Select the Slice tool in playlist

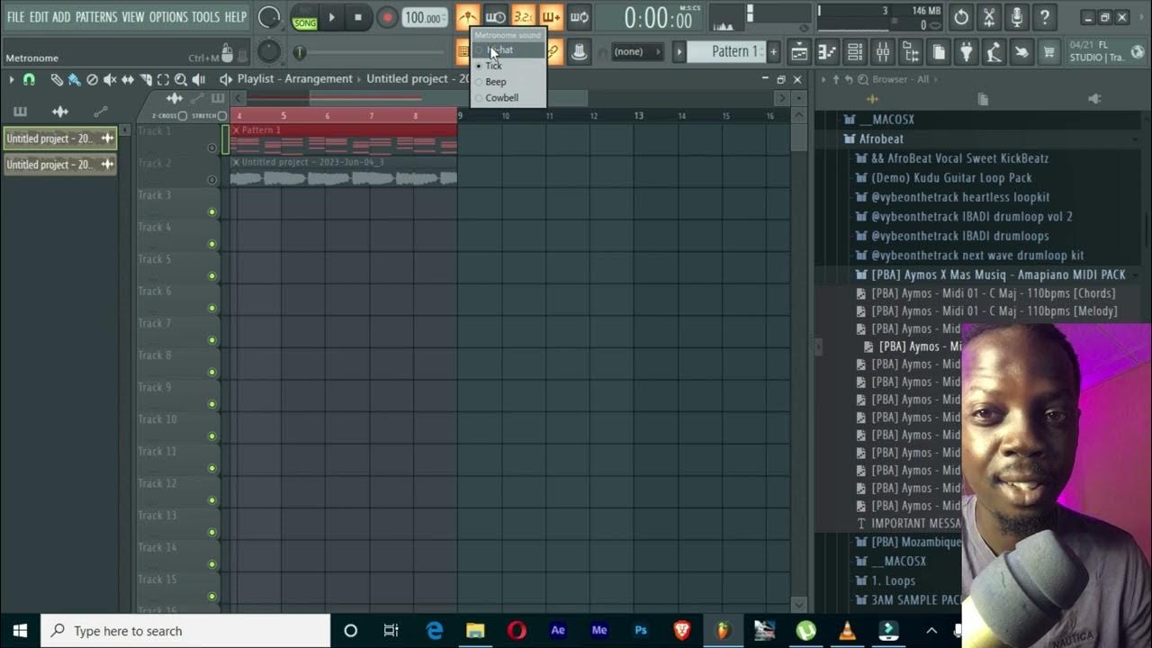pos(146,79)
